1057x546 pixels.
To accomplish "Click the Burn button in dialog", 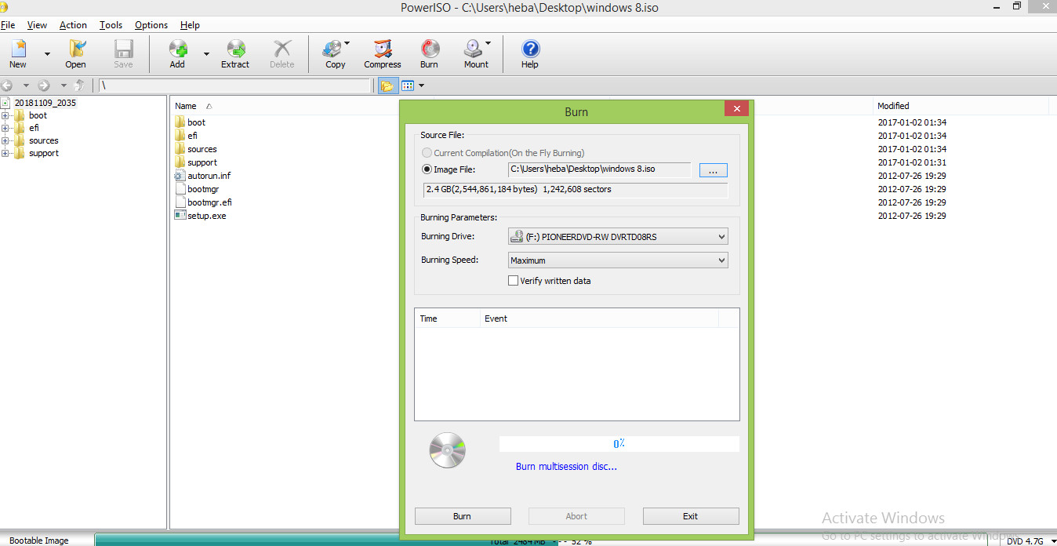I will tap(463, 516).
